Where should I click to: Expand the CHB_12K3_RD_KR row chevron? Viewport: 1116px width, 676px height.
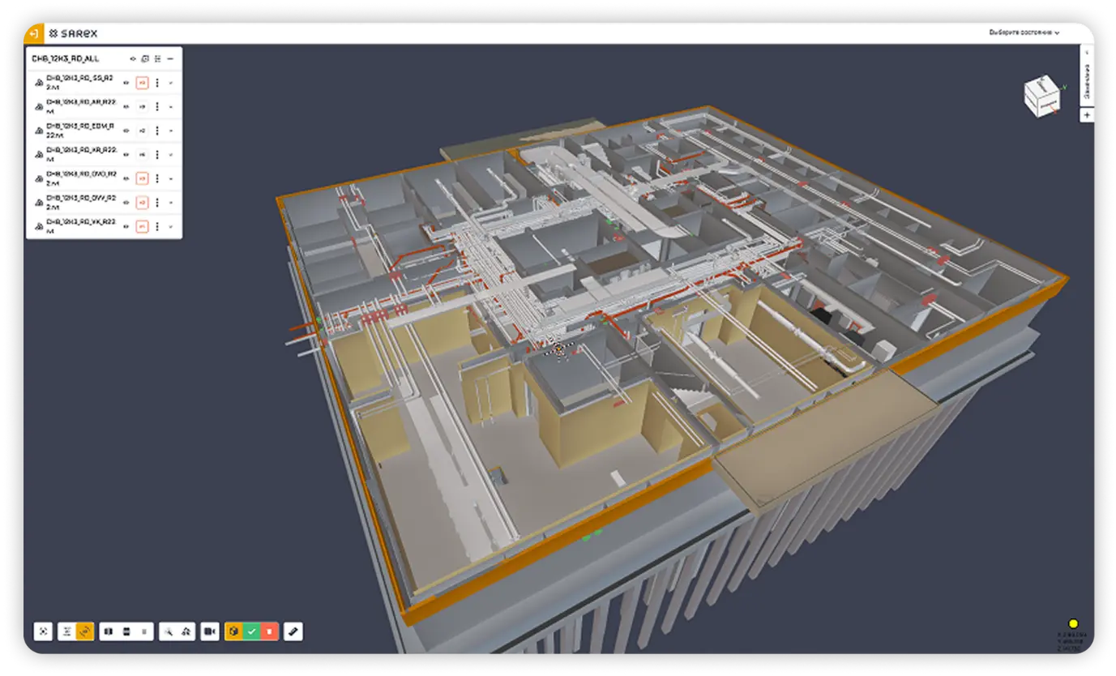point(170,154)
